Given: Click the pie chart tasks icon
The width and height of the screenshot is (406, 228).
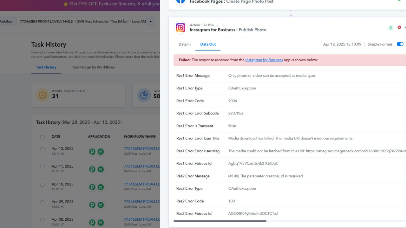Looking at the screenshot, I should click(144, 95).
